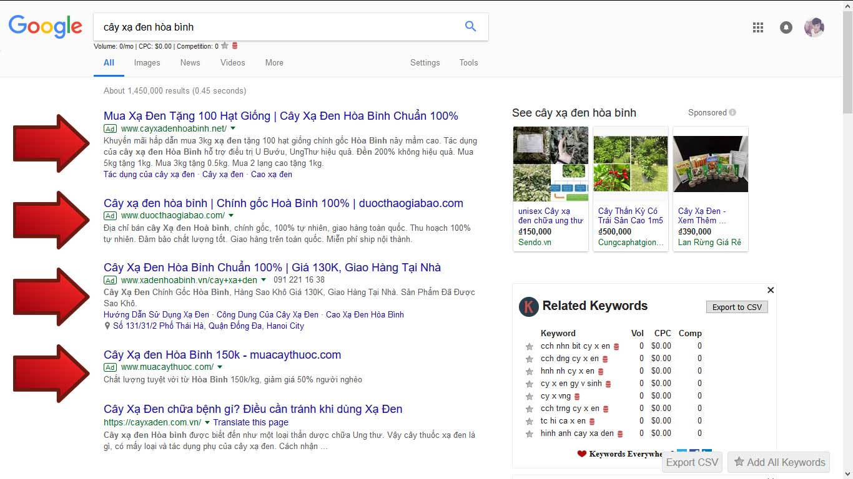This screenshot has width=853, height=479.
Task: Click database icon beside 'cy x en gy v sinh'
Action: point(608,384)
